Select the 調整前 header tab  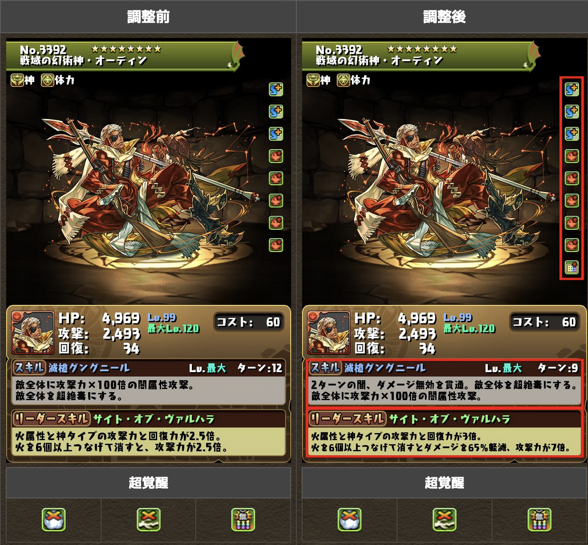coord(148,17)
